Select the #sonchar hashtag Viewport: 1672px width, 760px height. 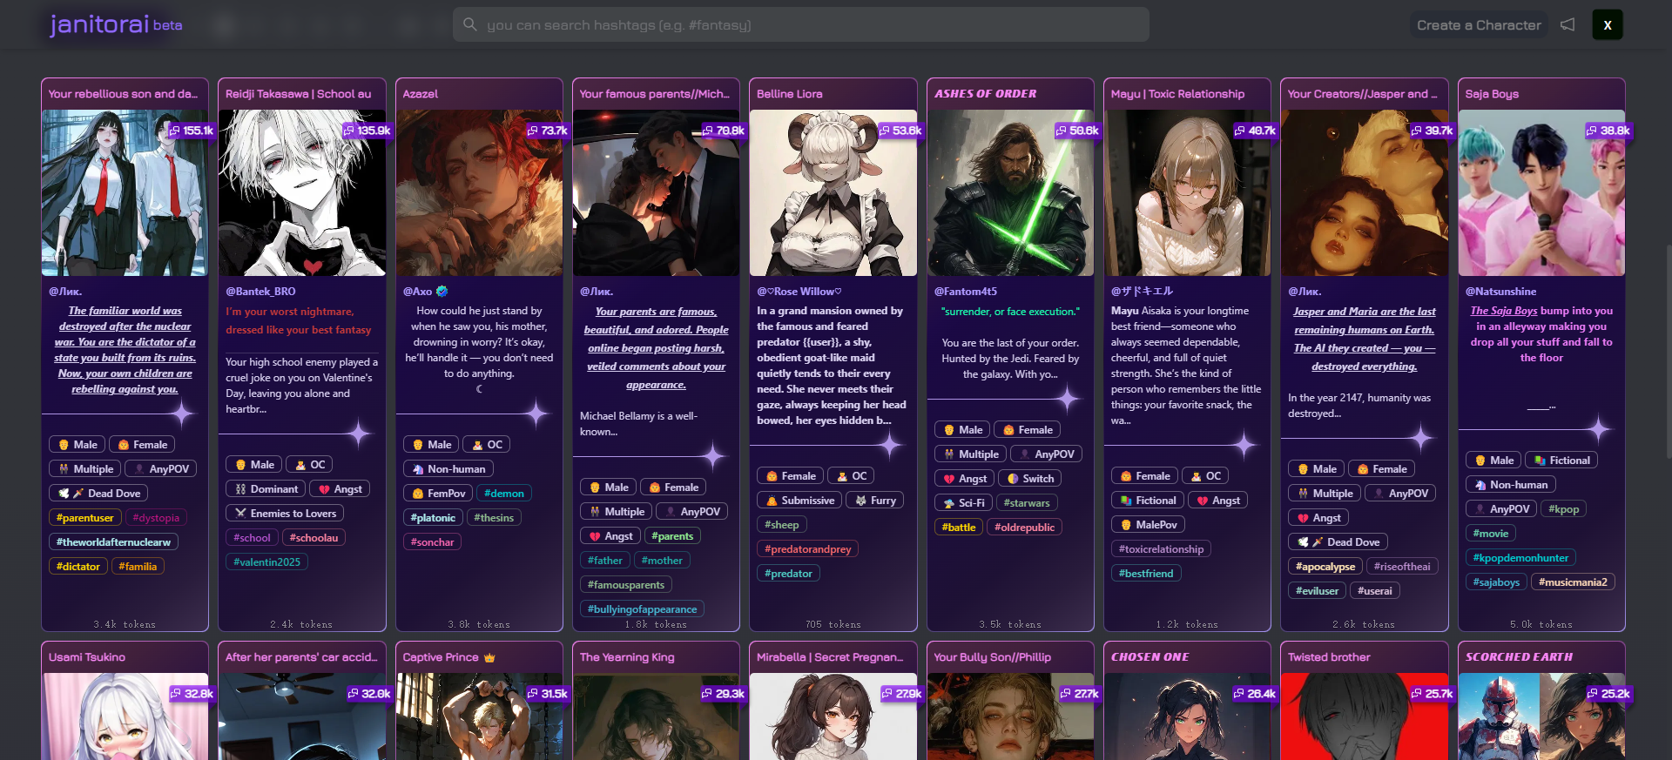[432, 542]
